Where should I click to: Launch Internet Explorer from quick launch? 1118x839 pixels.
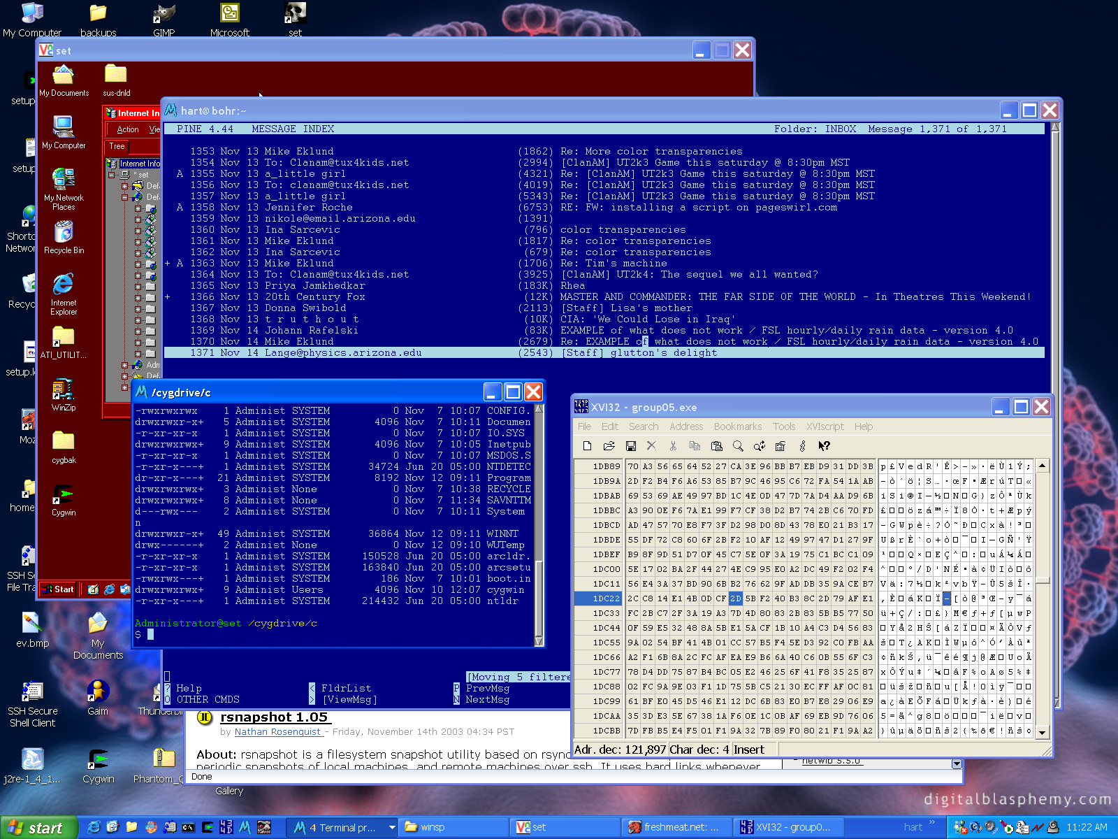94,827
